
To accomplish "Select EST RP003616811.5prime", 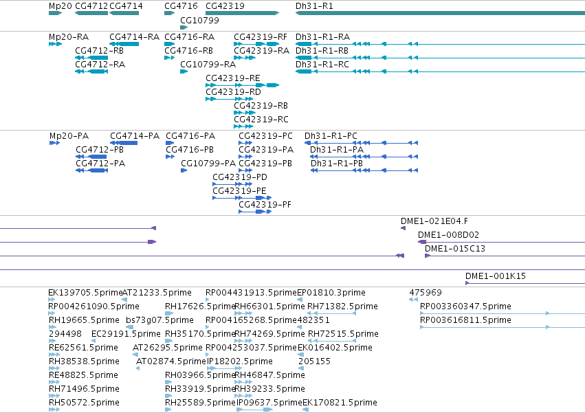I will click(465, 320).
